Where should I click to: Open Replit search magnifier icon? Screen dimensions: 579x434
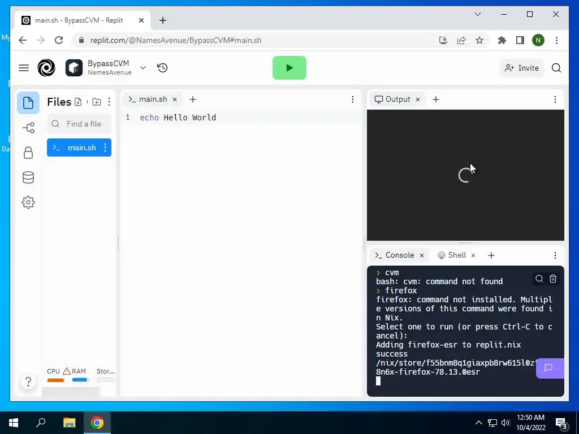point(556,68)
